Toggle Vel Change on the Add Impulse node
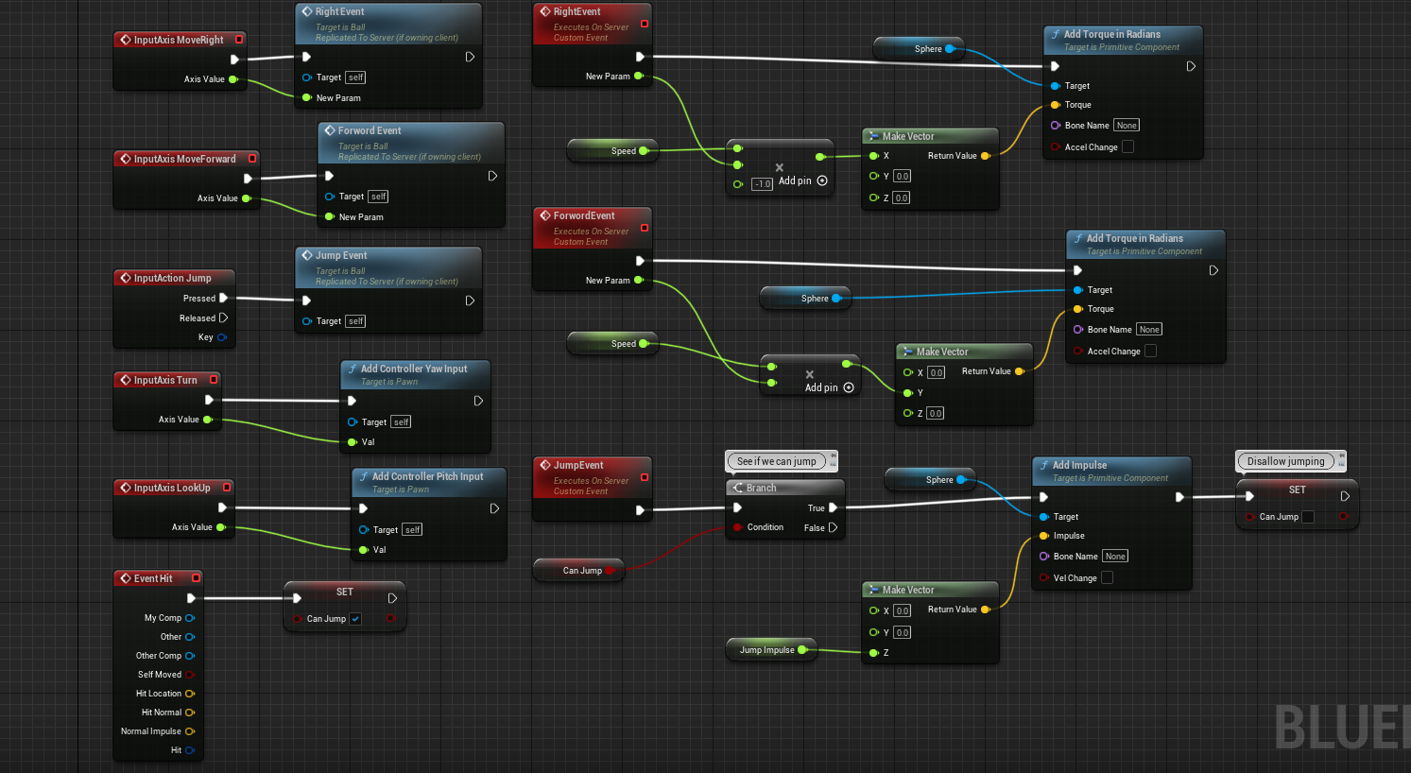Screen dimensions: 1411x773 click(1107, 577)
